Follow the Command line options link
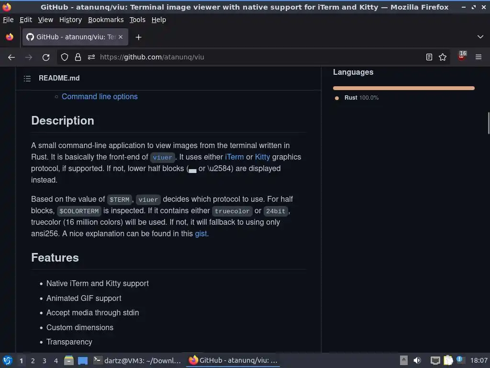 100,97
